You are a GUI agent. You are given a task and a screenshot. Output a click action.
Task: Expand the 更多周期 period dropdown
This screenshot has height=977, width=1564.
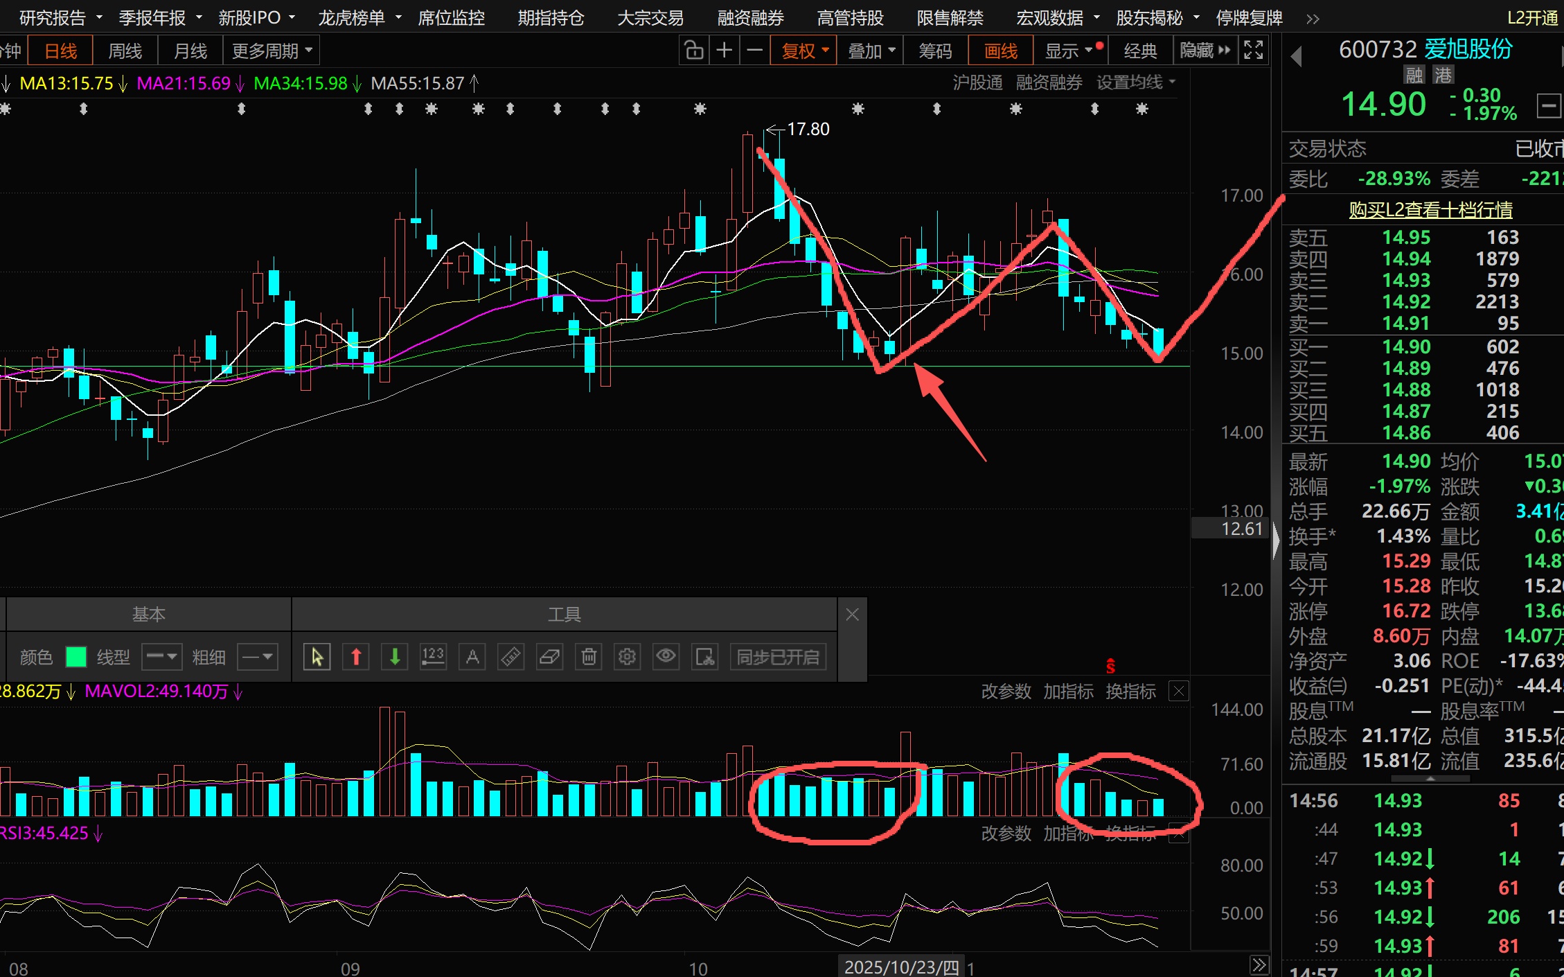pos(272,51)
